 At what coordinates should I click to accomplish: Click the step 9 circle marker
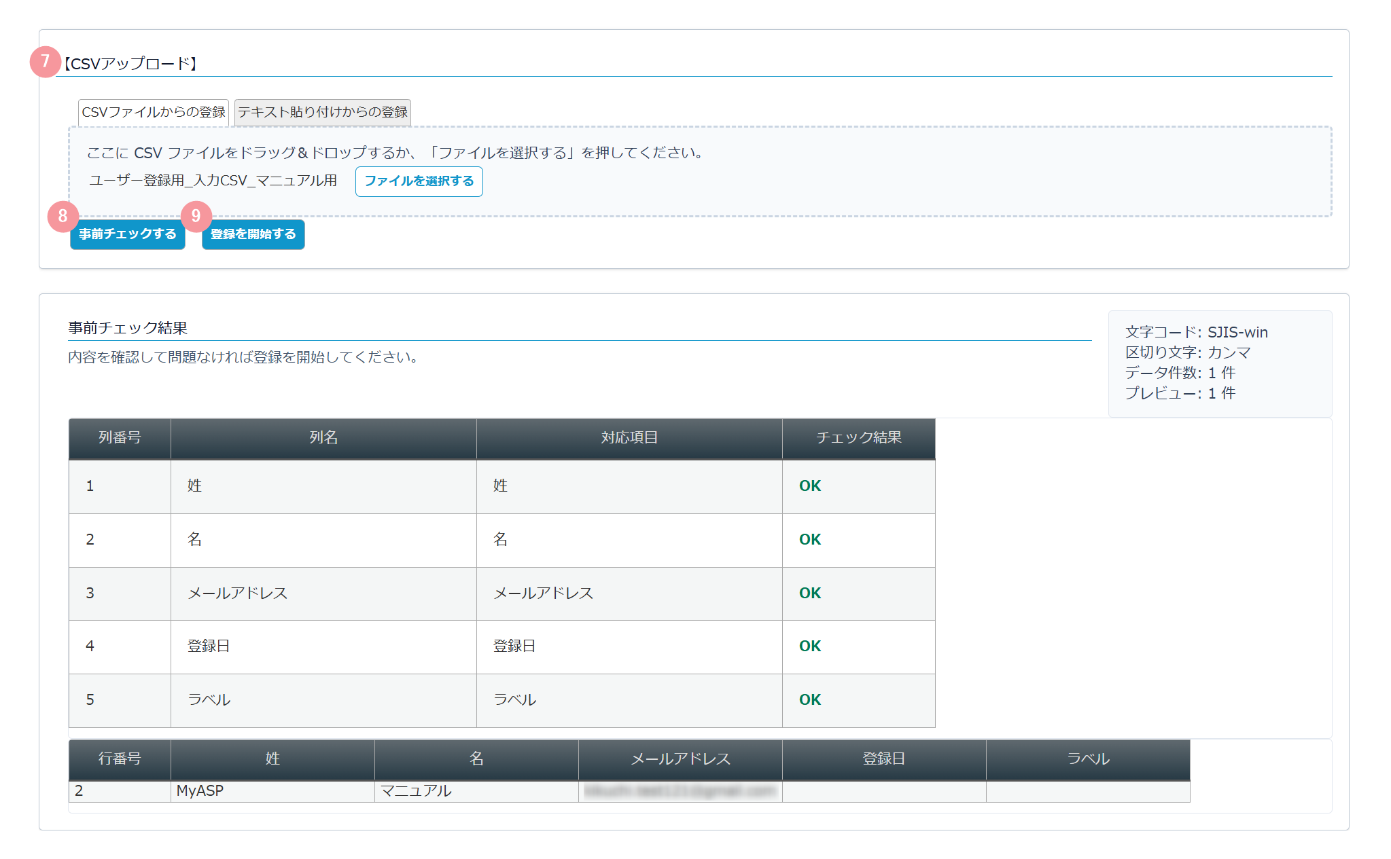[x=196, y=216]
